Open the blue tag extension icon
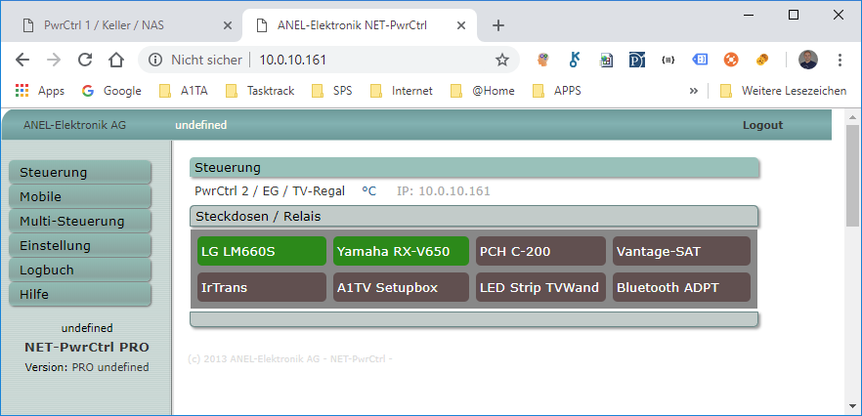862x416 pixels. pyautogui.click(x=700, y=60)
